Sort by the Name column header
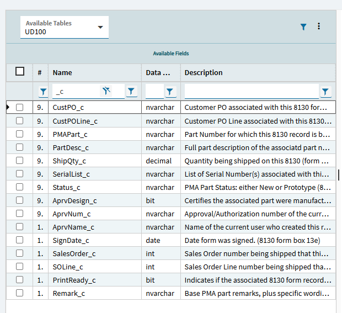 [x=94, y=72]
